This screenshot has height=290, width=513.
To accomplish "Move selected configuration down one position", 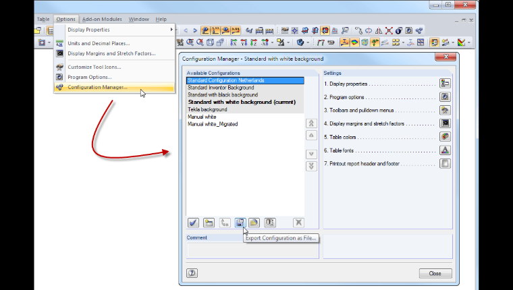I will point(311,154).
